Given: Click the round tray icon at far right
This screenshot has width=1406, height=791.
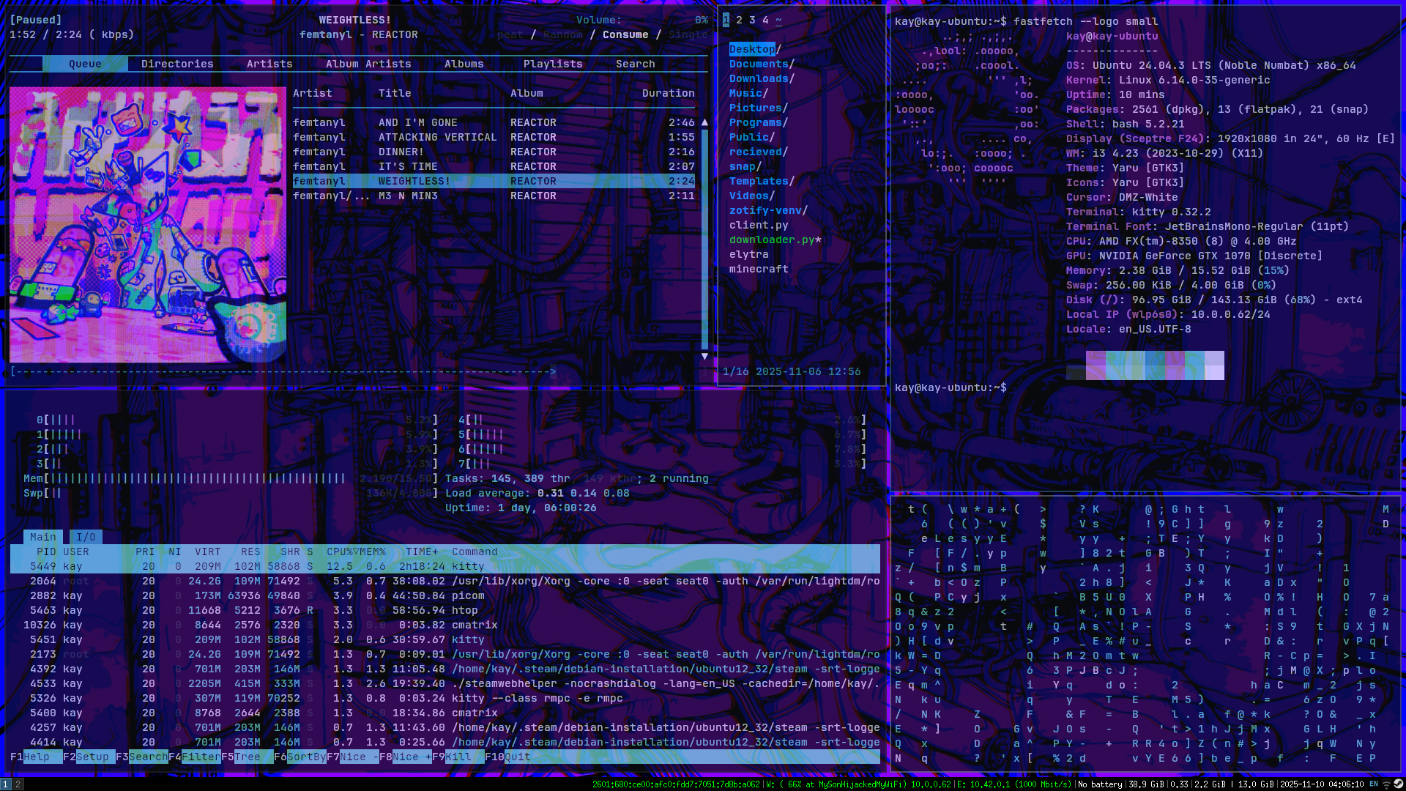Looking at the screenshot, I should click(x=1398, y=784).
